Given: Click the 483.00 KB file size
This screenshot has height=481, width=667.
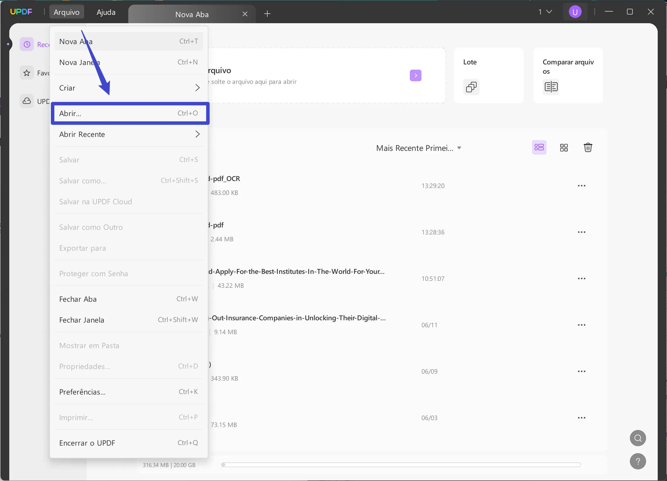Looking at the screenshot, I should click(x=224, y=193).
